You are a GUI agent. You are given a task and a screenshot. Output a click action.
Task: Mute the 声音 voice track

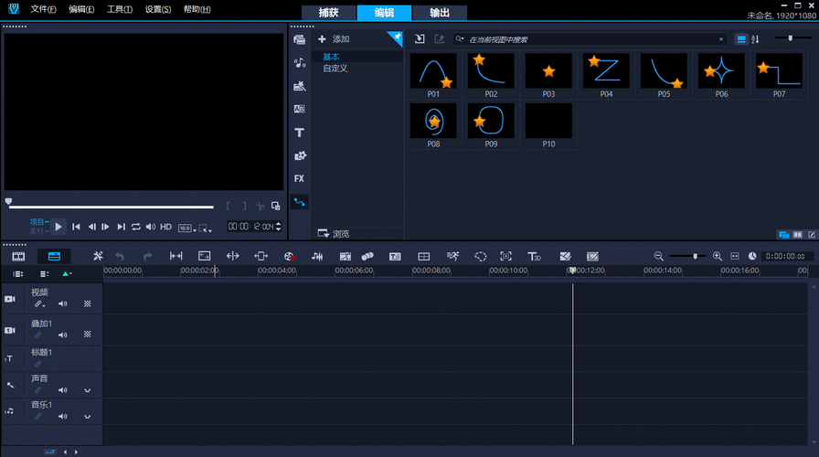pyautogui.click(x=63, y=389)
